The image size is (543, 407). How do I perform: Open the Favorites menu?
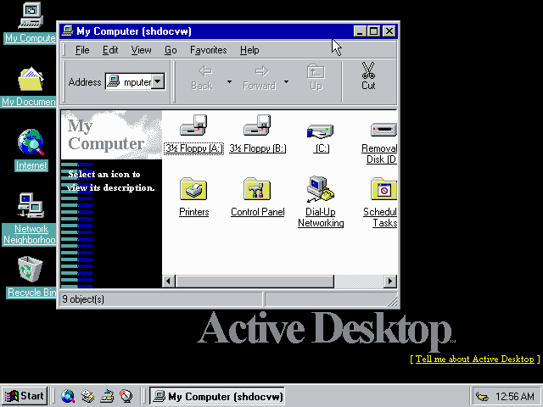(208, 50)
